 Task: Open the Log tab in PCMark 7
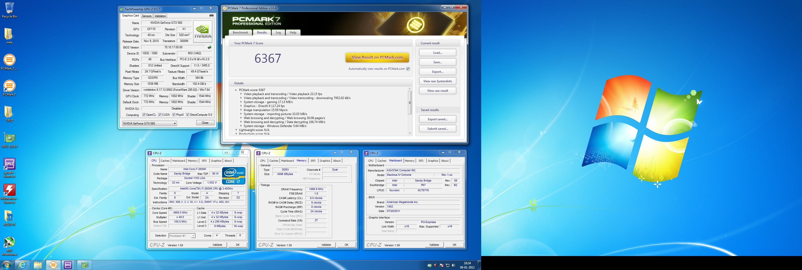278,32
